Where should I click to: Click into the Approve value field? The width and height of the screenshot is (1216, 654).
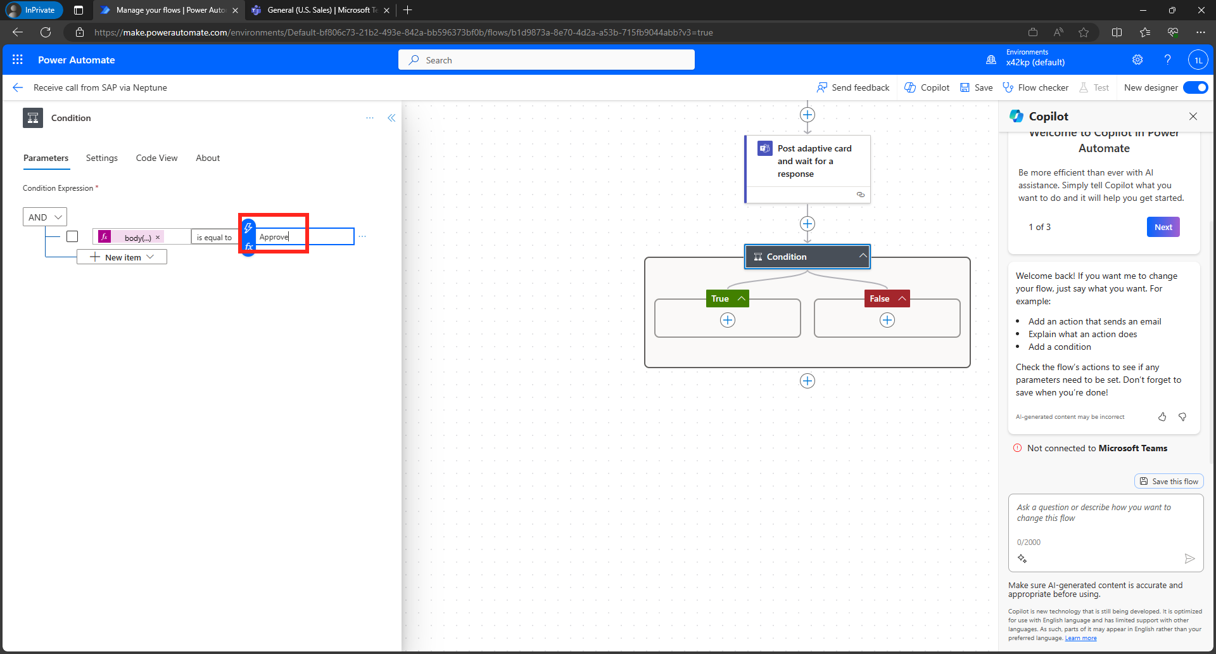(x=305, y=236)
